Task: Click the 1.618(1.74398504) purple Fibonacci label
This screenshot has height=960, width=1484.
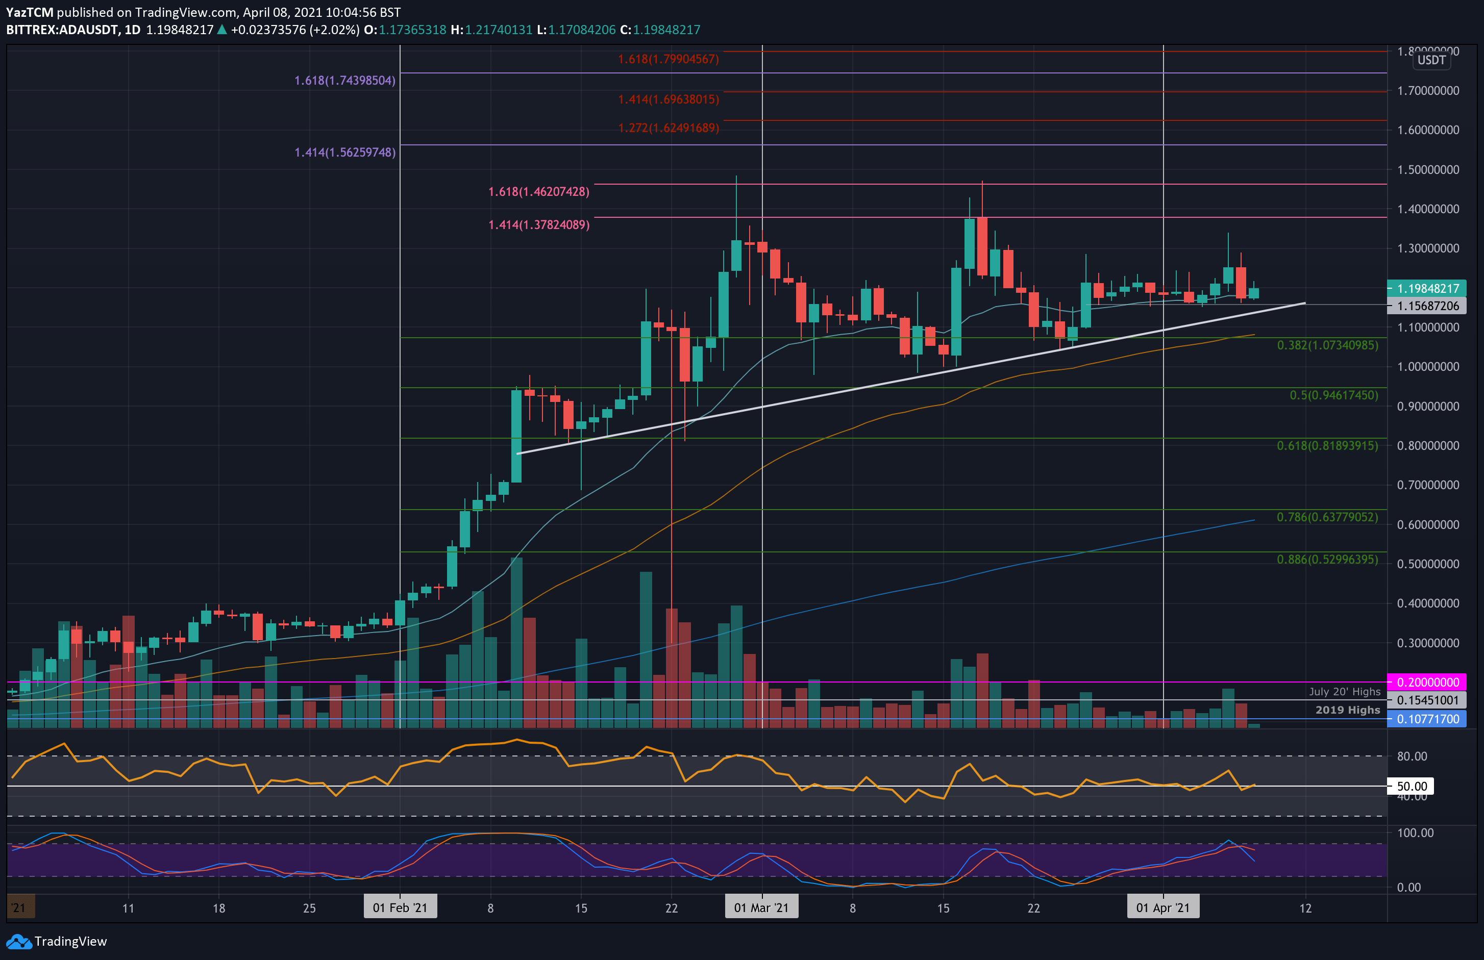Action: pyautogui.click(x=345, y=81)
